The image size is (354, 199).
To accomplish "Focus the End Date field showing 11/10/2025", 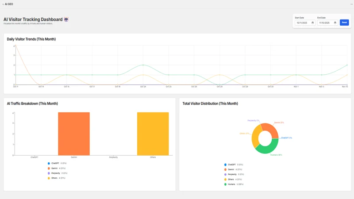I will [x=327, y=23].
